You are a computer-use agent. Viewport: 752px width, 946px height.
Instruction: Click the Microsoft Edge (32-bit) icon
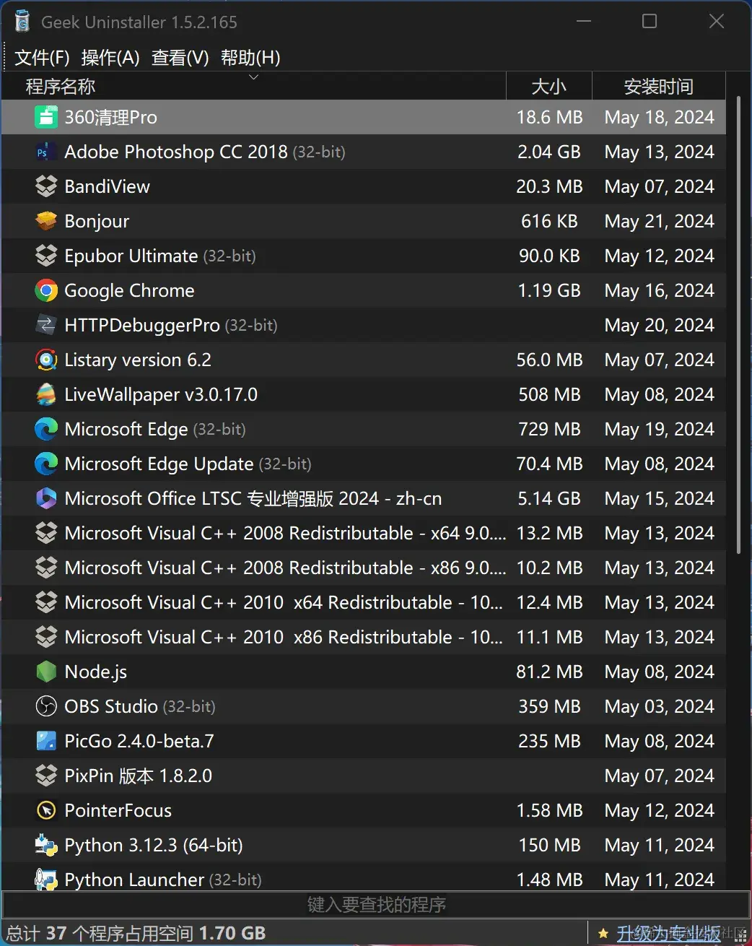[46, 429]
